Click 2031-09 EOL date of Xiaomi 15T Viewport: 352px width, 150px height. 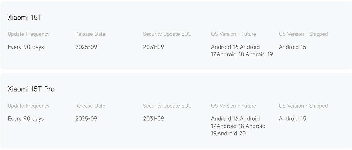[153, 47]
